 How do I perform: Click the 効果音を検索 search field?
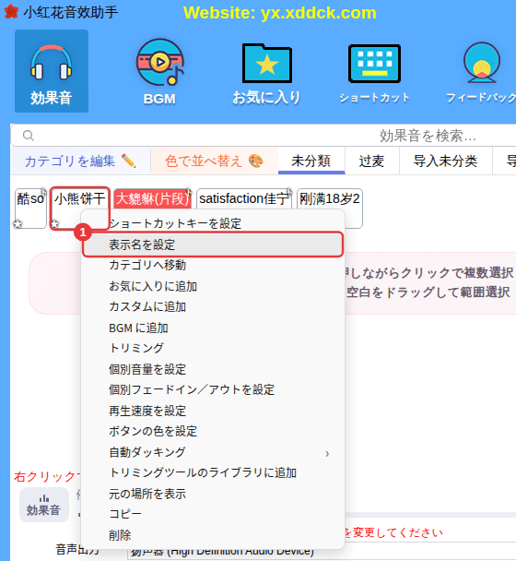264,136
